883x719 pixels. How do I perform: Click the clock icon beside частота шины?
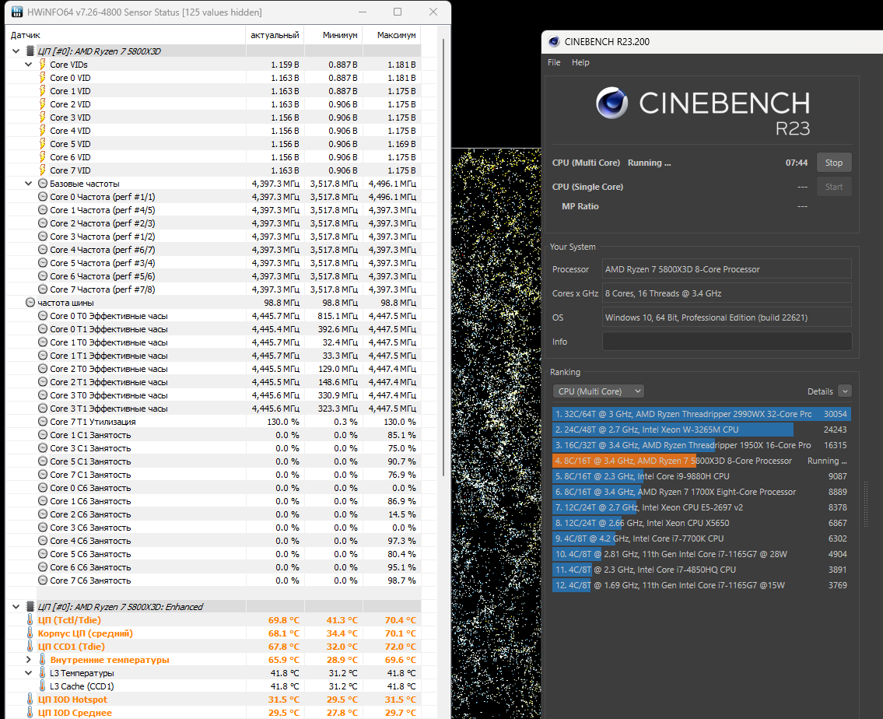tap(30, 303)
